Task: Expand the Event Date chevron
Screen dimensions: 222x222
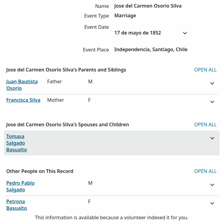Action: pos(185,33)
